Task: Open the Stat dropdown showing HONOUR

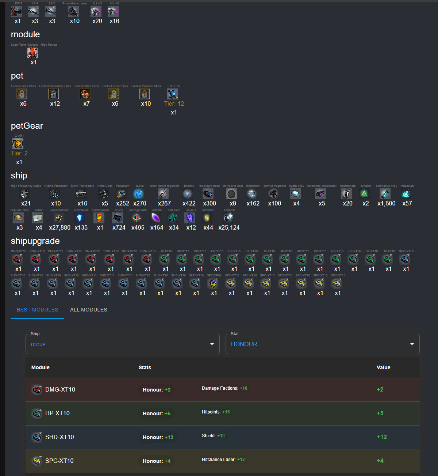Action: tap(323, 344)
